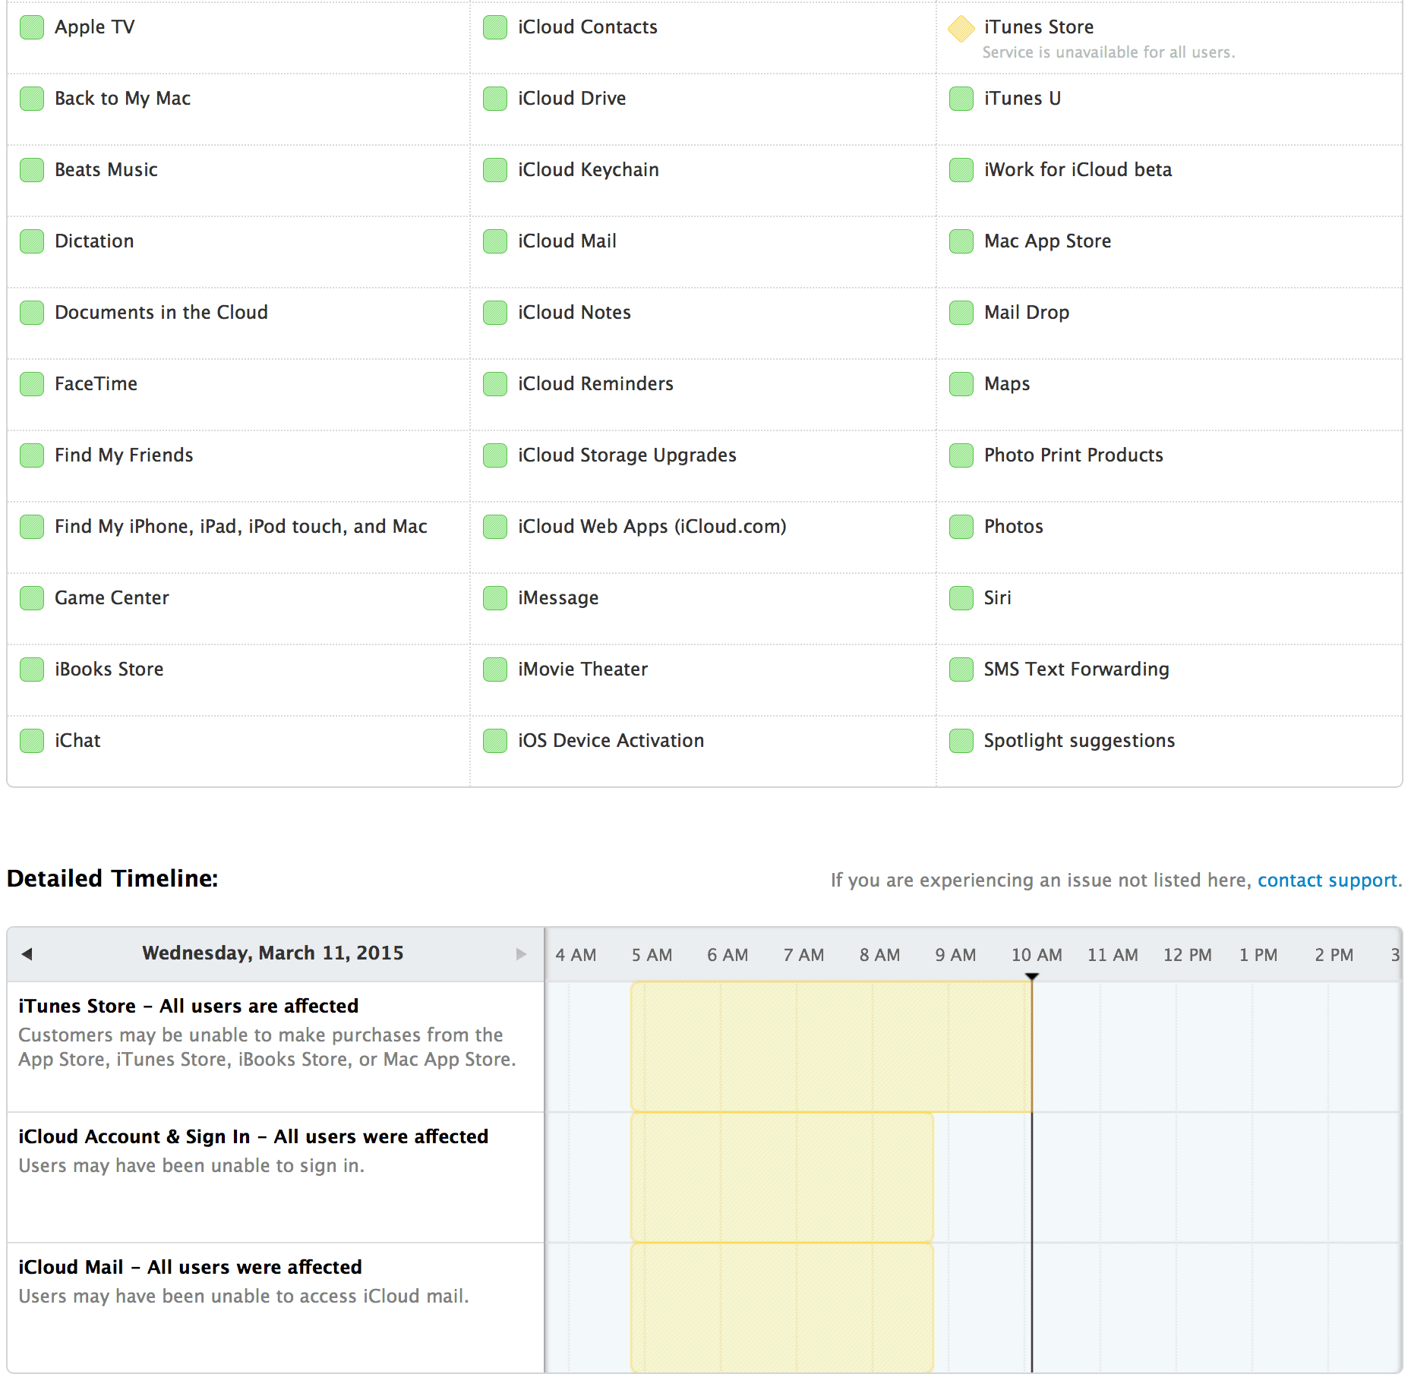Click the status icon beside Back to My Mac

32,99
